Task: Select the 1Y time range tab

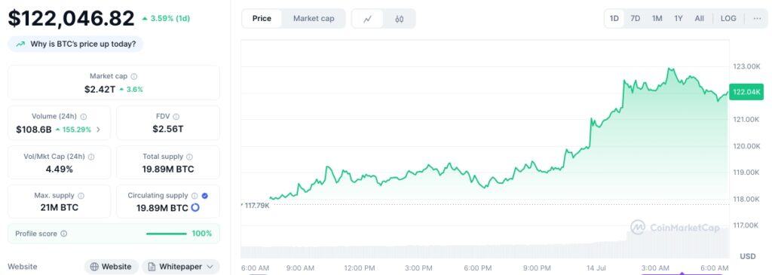Action: [x=679, y=19]
